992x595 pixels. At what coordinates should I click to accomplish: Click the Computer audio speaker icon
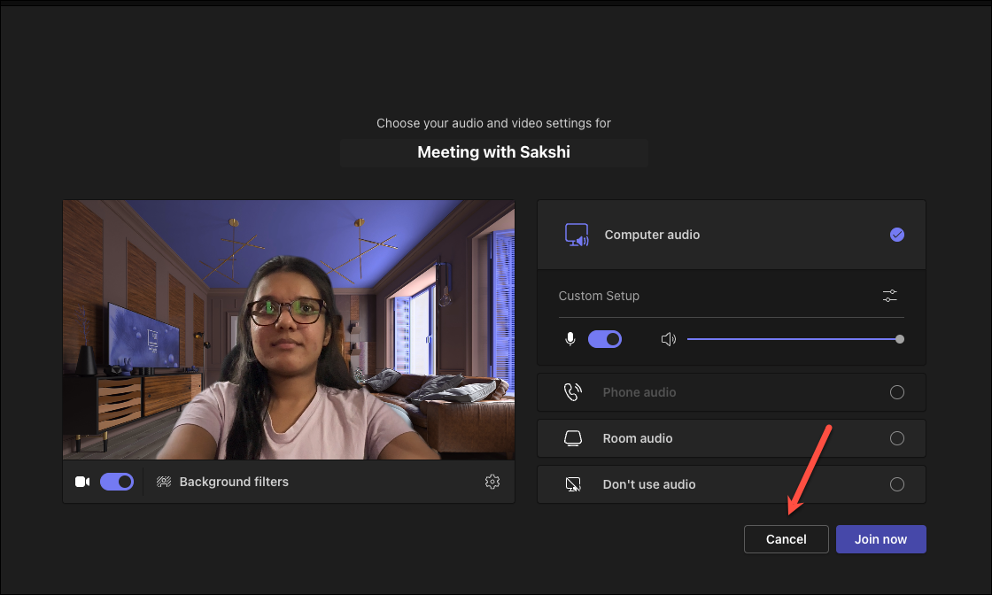pos(577,235)
